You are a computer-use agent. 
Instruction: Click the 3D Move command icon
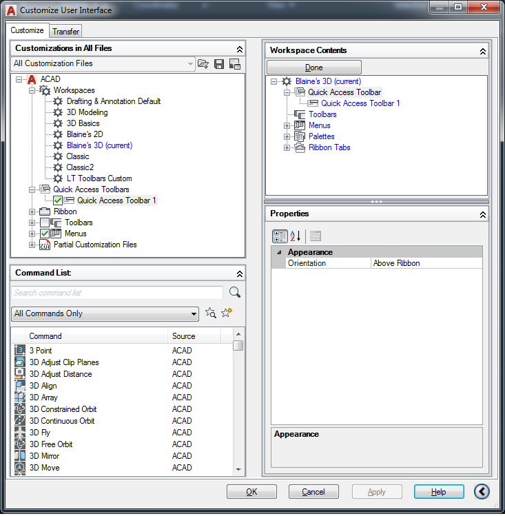[20, 467]
